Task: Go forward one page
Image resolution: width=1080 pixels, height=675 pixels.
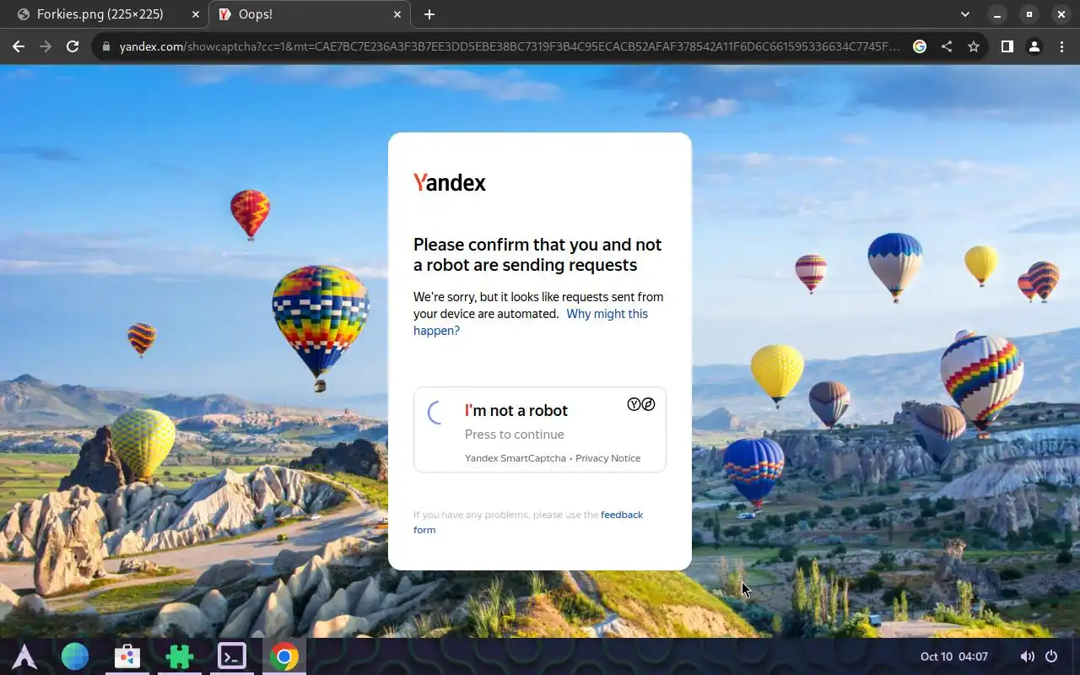Action: tap(46, 46)
